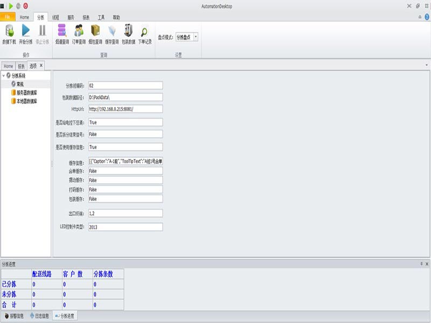The image size is (431, 323).
Task: Click the HttpUrls input field
Action: pos(125,109)
